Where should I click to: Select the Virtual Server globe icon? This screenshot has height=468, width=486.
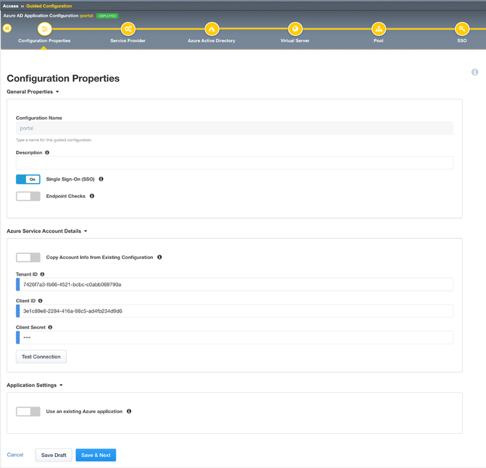point(295,29)
